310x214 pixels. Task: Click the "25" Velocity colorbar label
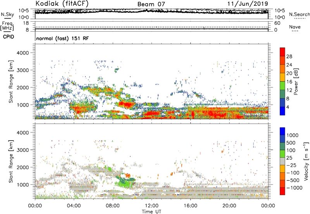click(289, 158)
